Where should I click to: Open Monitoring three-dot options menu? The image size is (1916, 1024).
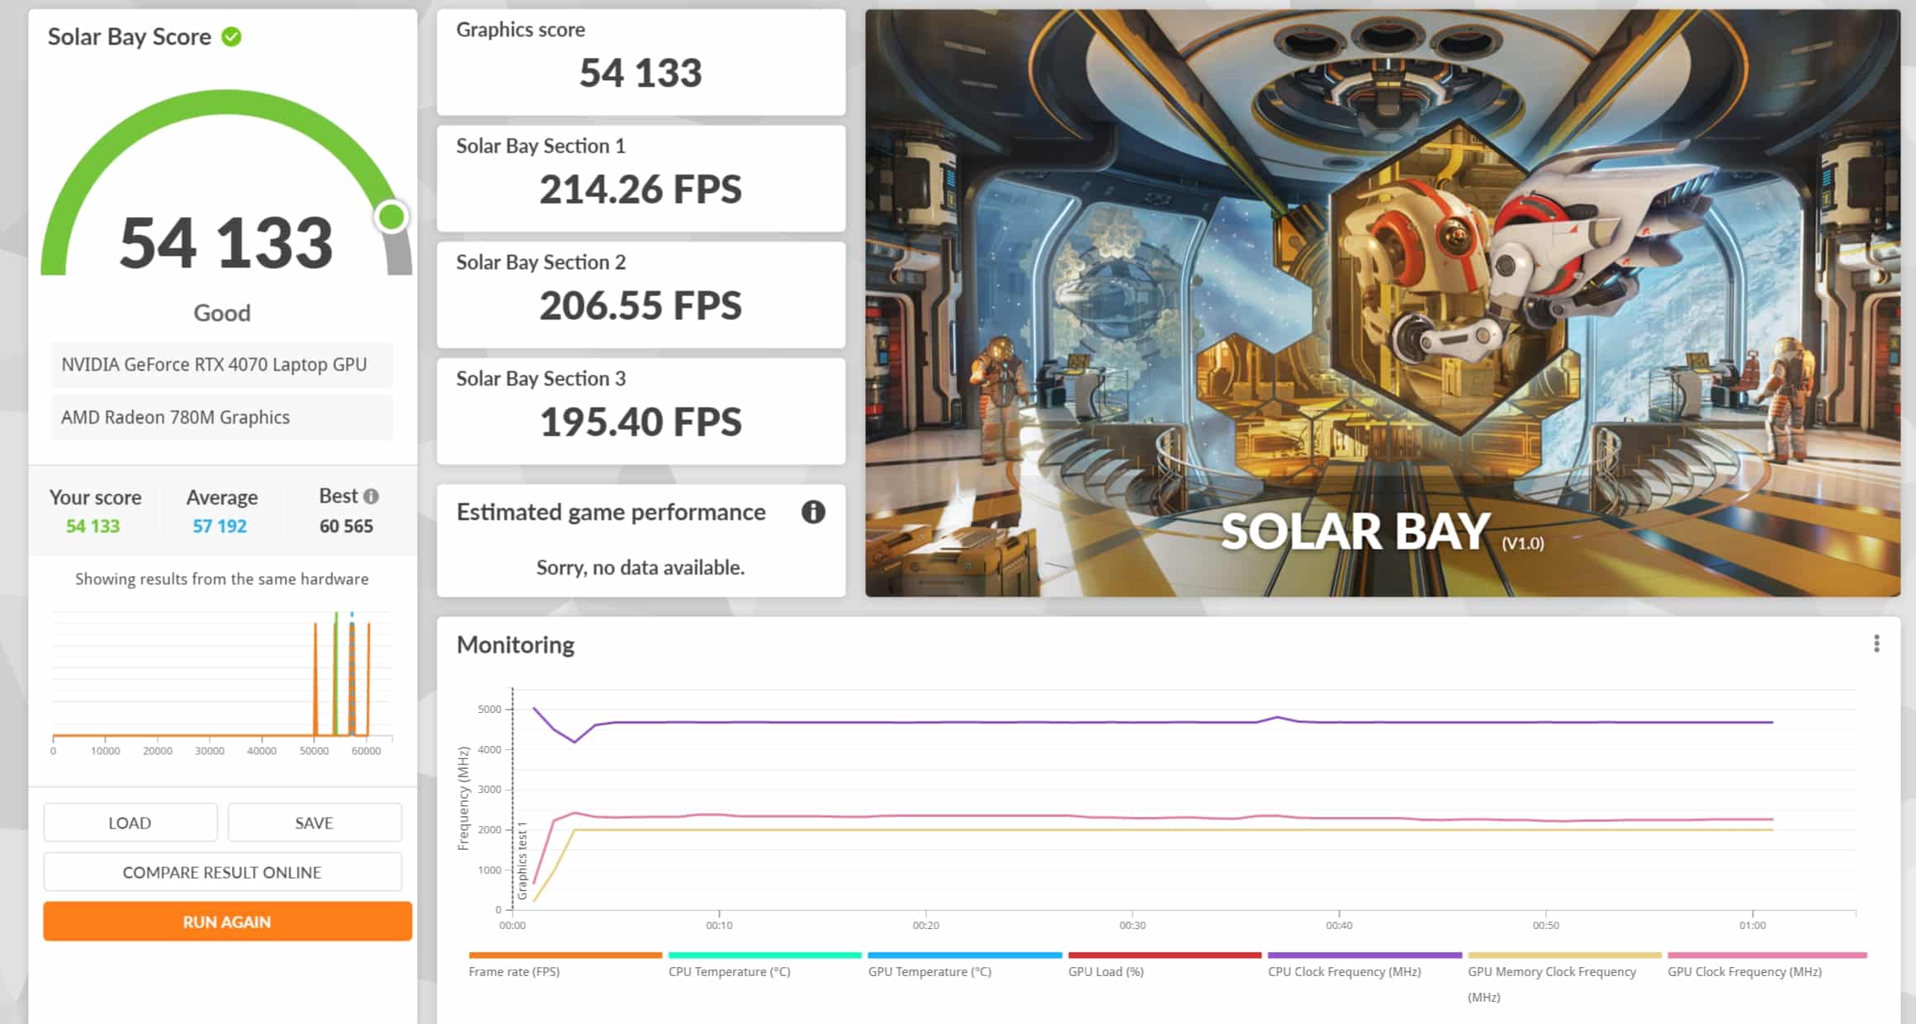pos(1876,644)
